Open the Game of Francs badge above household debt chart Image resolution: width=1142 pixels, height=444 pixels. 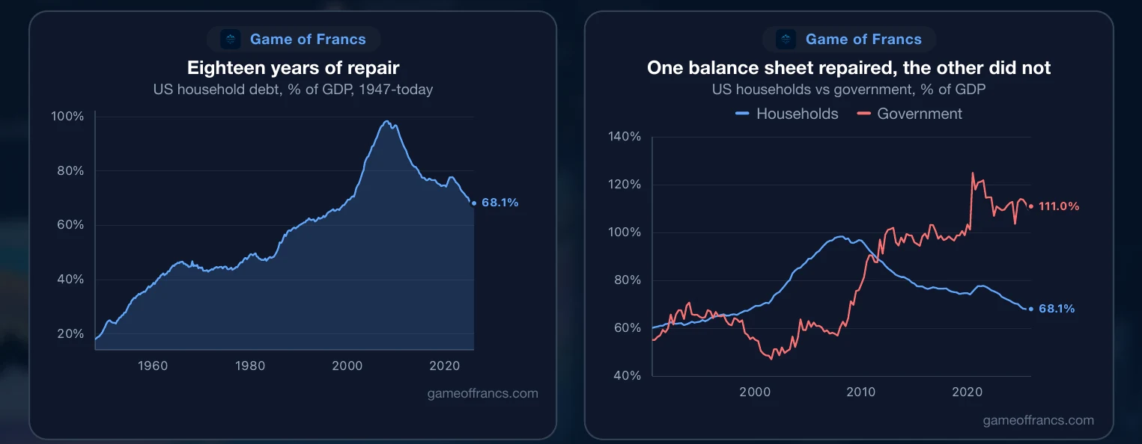point(294,39)
